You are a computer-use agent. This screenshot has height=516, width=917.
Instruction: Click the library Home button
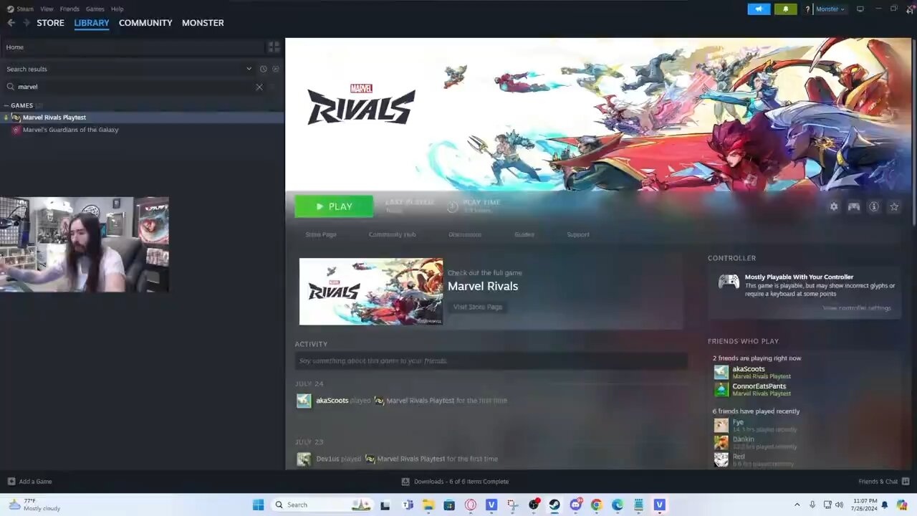pyautogui.click(x=133, y=47)
